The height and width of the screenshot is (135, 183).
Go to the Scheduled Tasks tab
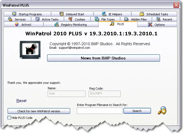[154, 14]
